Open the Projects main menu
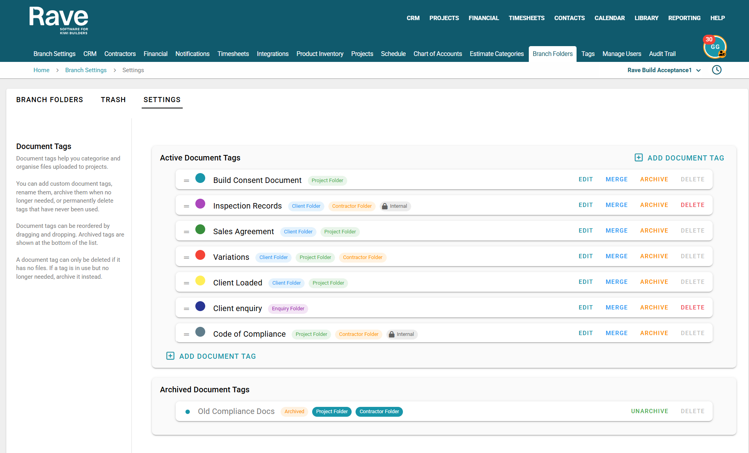Viewport: 749px width, 453px height. [x=444, y=18]
